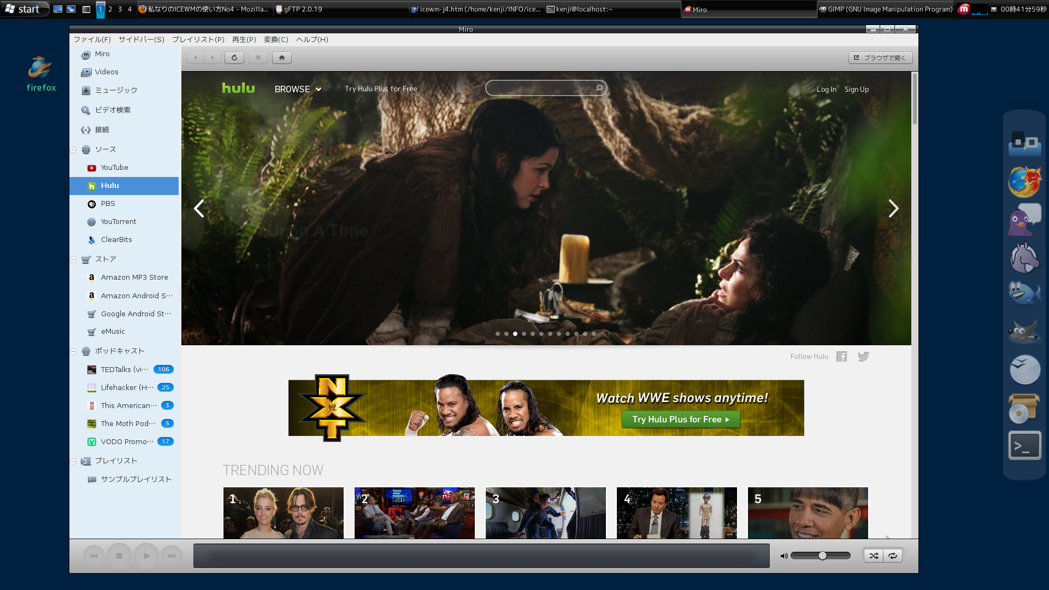Click Try Hulu Plus for Free button

(x=681, y=419)
